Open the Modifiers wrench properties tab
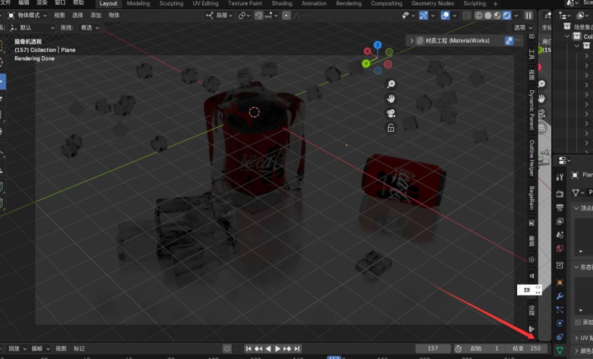The height and width of the screenshot is (359, 593). [560, 296]
